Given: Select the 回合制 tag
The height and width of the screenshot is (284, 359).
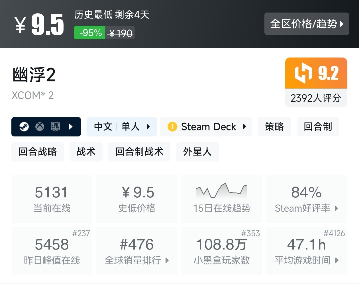Looking at the screenshot, I should (x=318, y=126).
